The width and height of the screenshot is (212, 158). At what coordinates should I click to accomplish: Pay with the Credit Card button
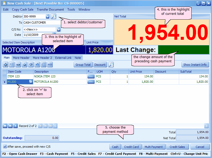pos(131,147)
